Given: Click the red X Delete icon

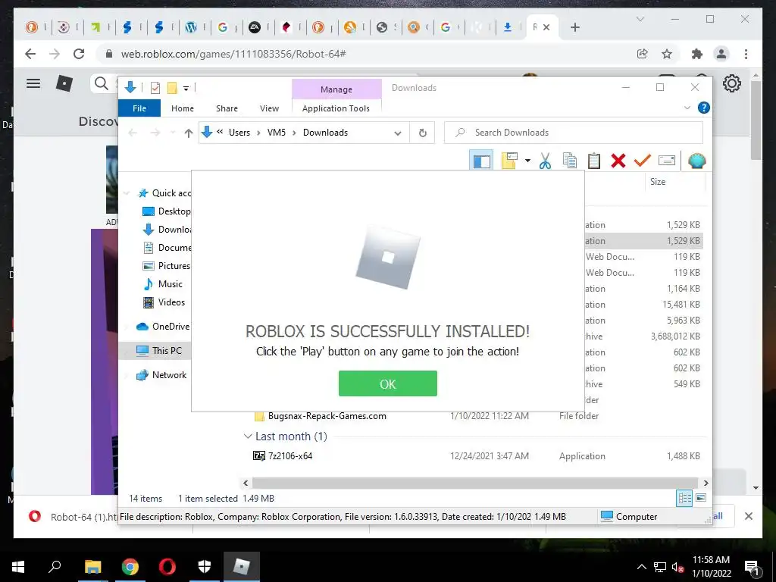Looking at the screenshot, I should (x=618, y=161).
